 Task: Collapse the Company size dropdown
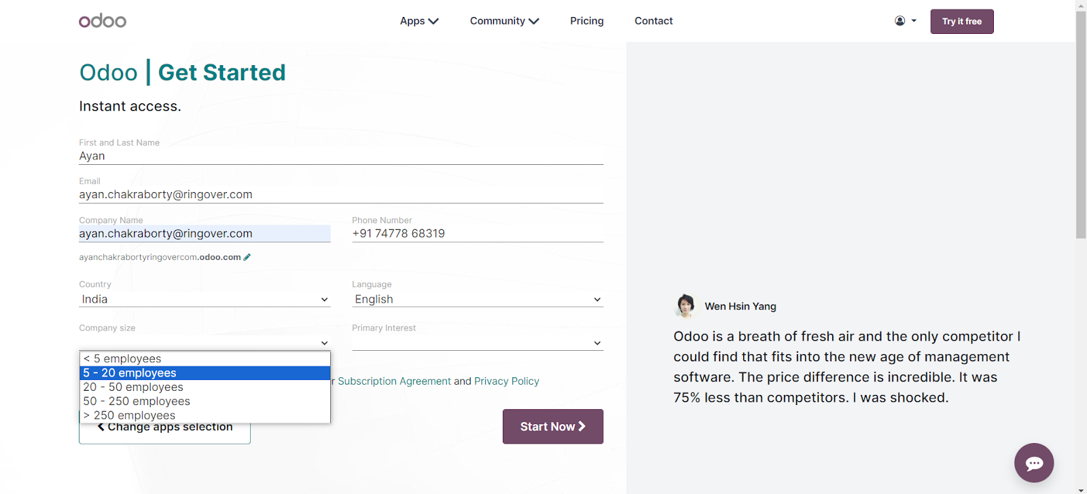pos(204,343)
